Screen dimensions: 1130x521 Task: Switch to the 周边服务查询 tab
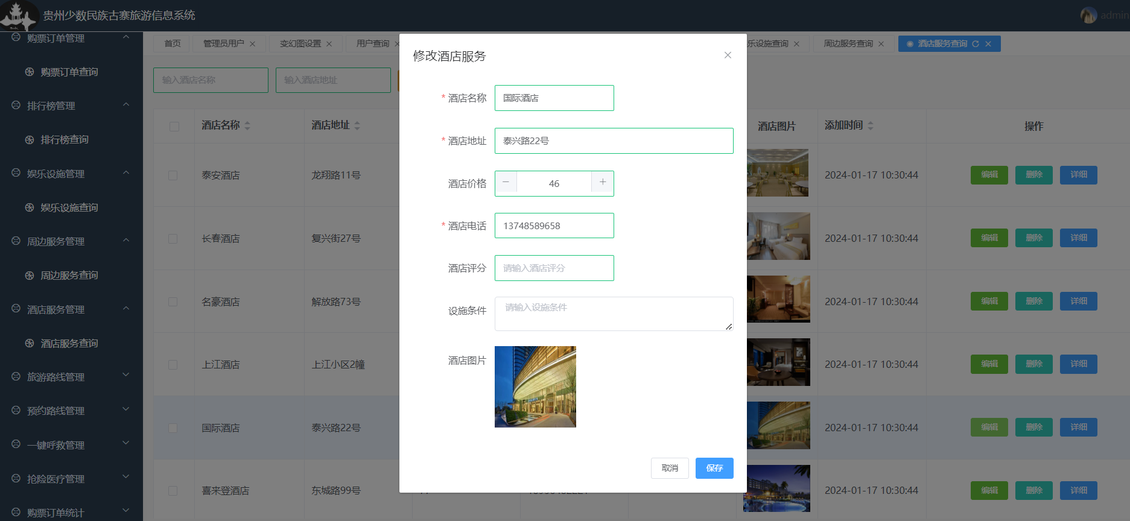[x=848, y=43]
